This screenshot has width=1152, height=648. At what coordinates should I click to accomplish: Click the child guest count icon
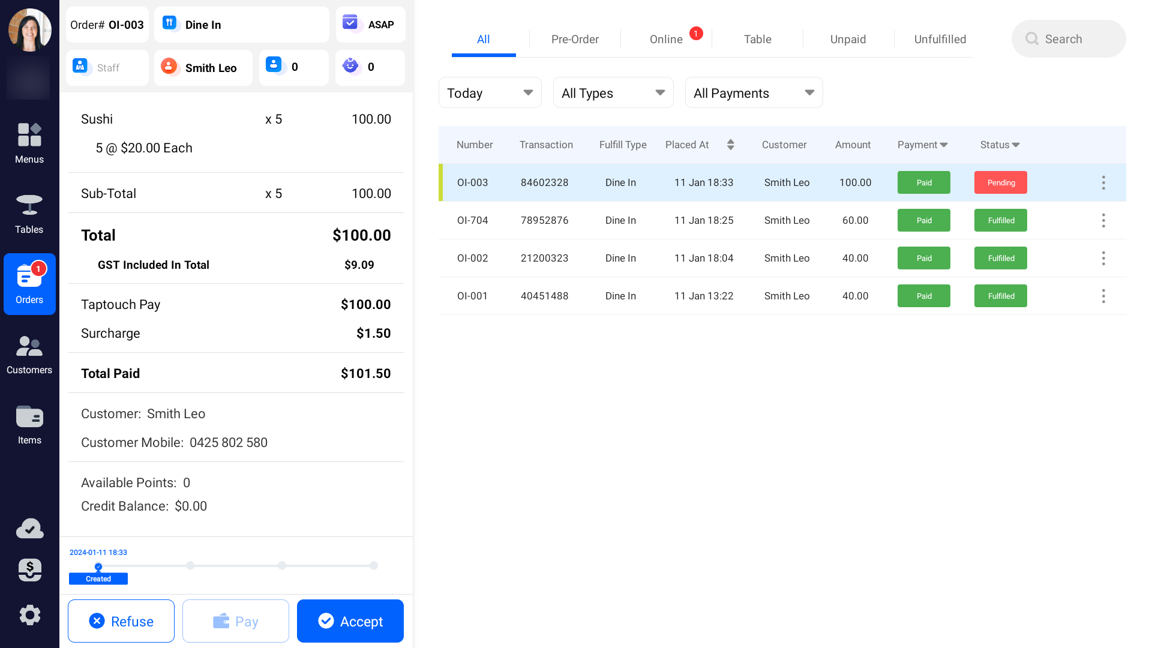[350, 65]
